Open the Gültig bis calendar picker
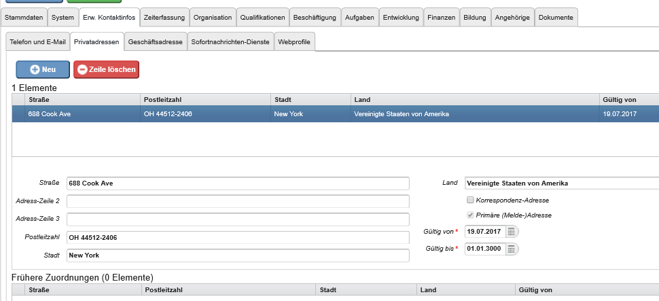 pos(512,249)
